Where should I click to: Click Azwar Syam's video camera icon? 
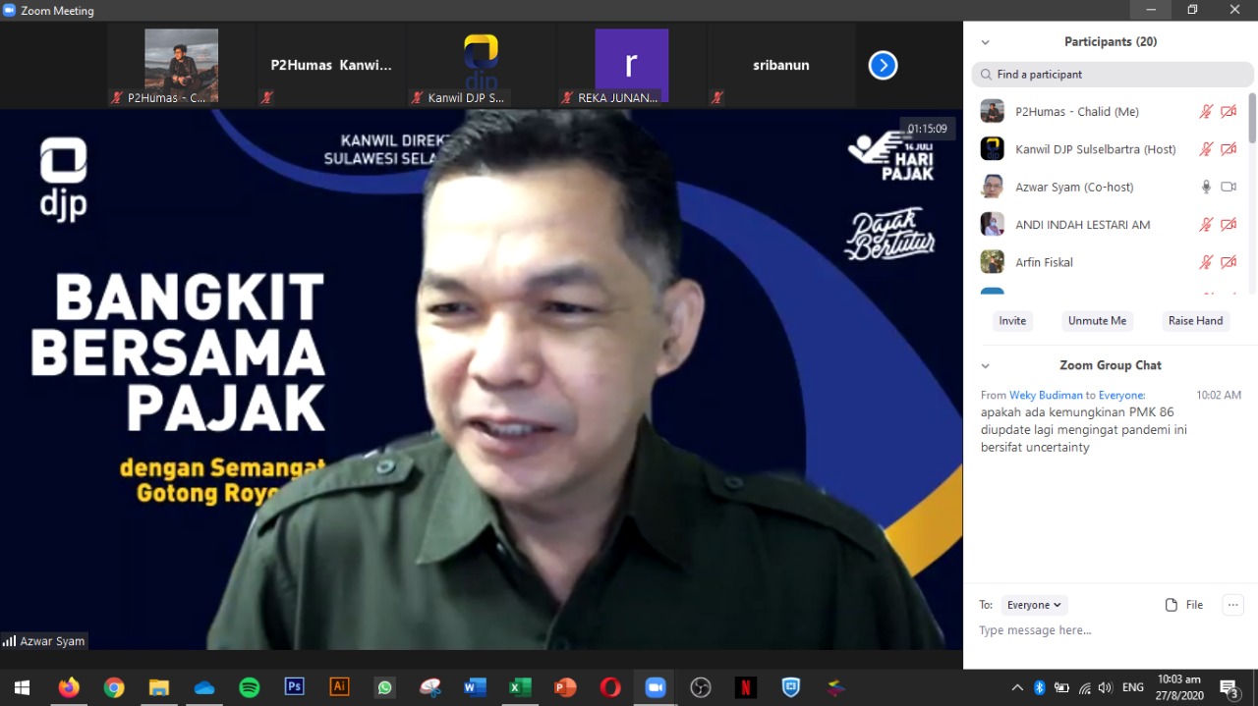pyautogui.click(x=1229, y=187)
